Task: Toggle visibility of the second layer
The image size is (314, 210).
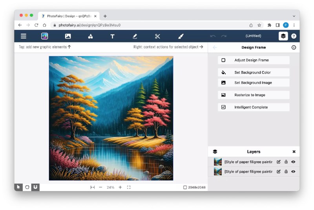Action: [x=293, y=171]
